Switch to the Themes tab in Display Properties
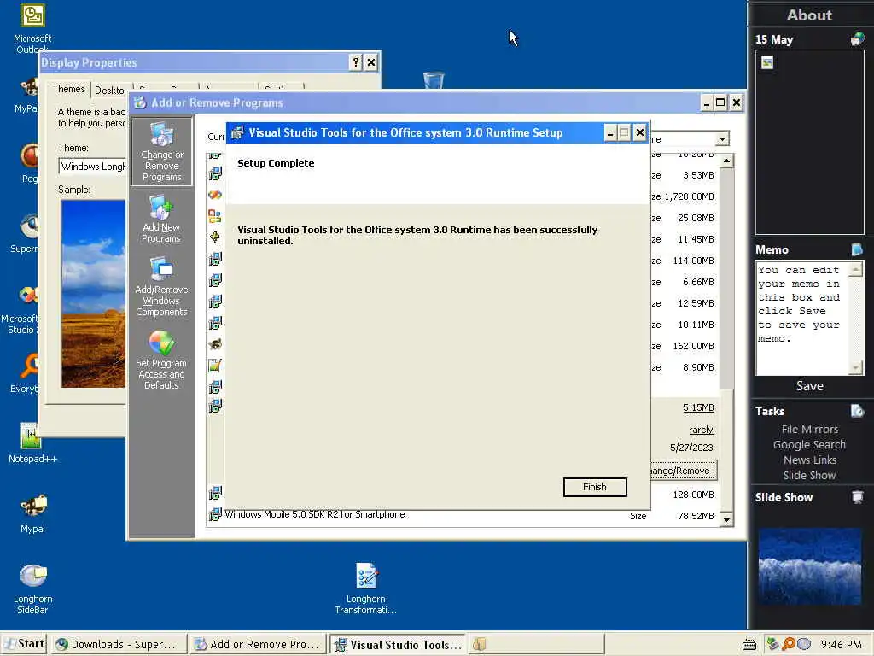874x656 pixels. pyautogui.click(x=68, y=89)
